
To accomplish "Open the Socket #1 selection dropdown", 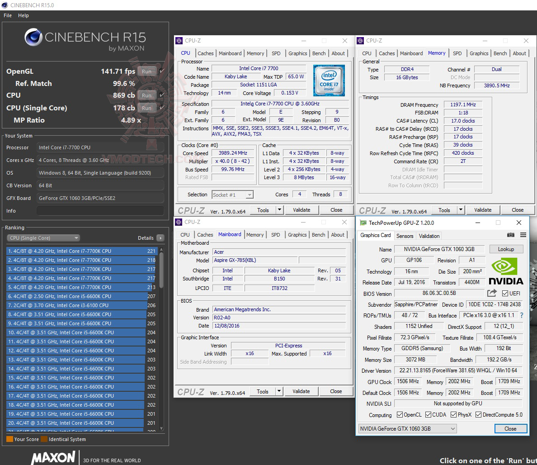I will (x=232, y=195).
